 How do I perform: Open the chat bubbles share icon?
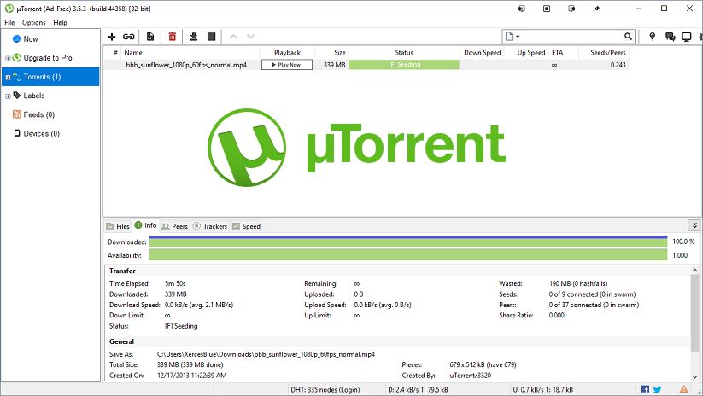(671, 37)
